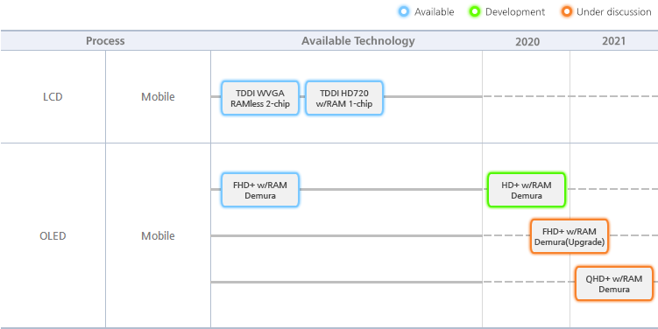
Task: Click the LCD process cell
Action: click(x=53, y=97)
